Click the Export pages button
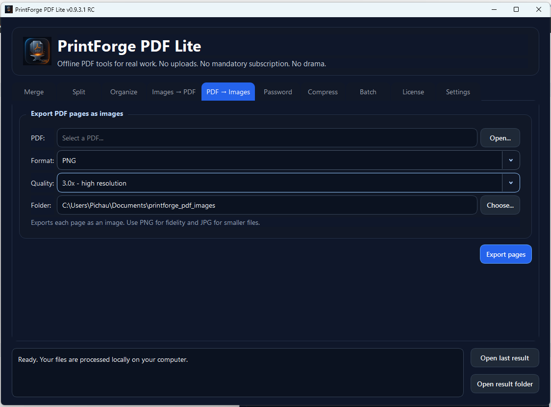 coord(506,254)
